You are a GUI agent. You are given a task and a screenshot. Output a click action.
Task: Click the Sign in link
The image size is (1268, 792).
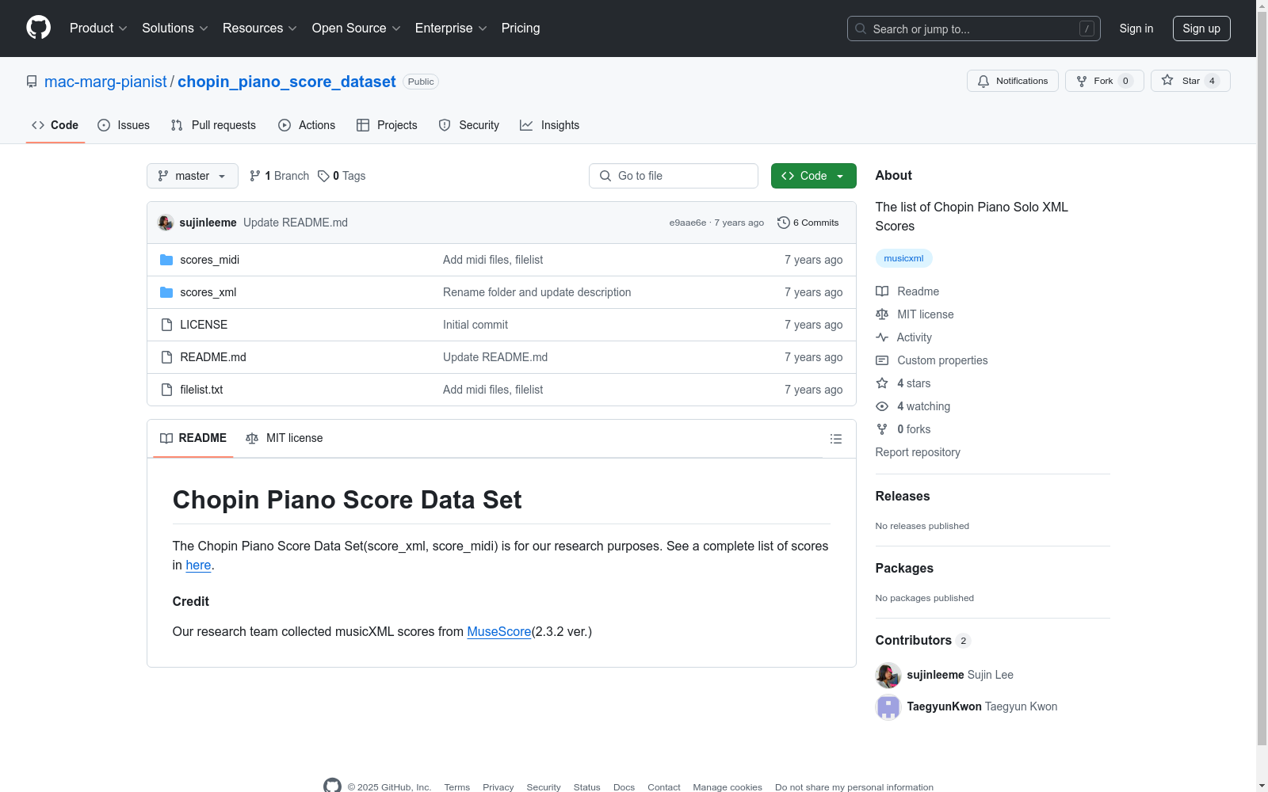[1136, 29]
